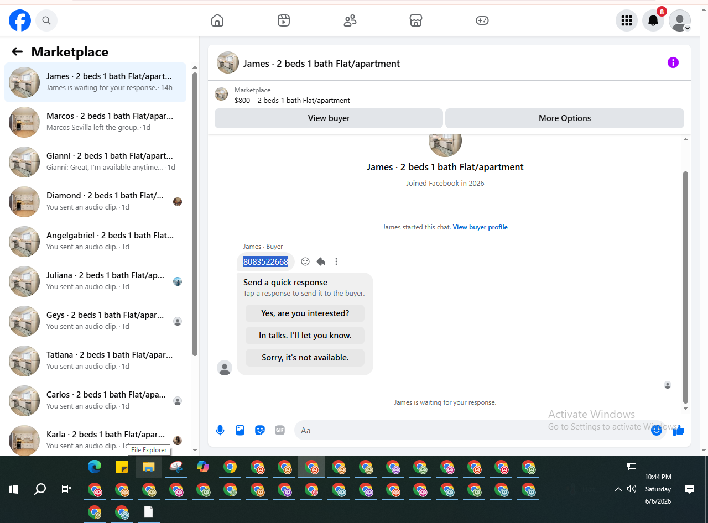Image resolution: width=708 pixels, height=523 pixels.
Task: Launch Microsoft Edge from the taskbar
Action: [95, 467]
